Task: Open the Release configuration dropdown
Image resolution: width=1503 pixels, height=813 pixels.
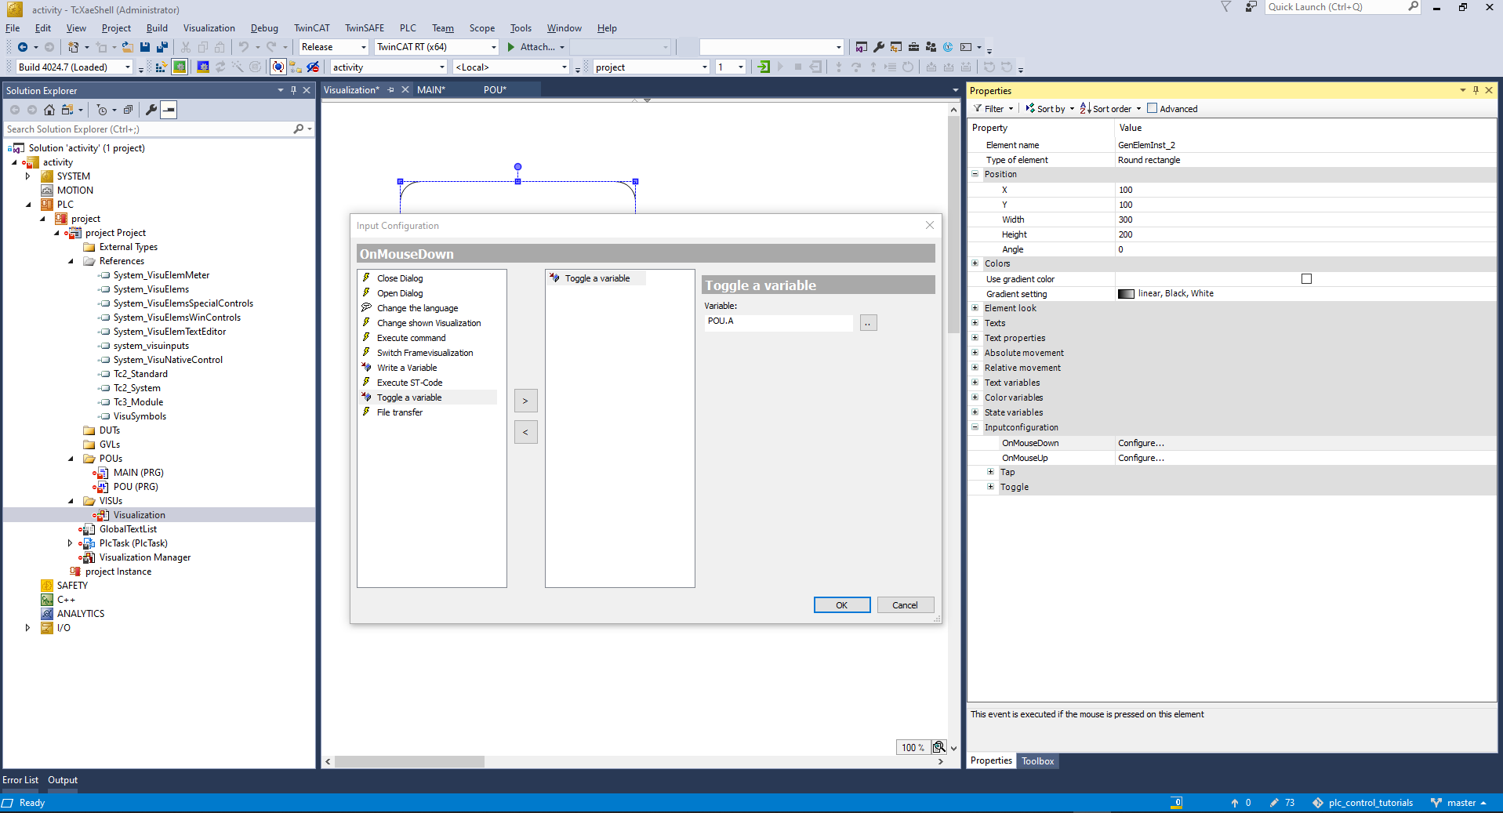Action: tap(363, 47)
